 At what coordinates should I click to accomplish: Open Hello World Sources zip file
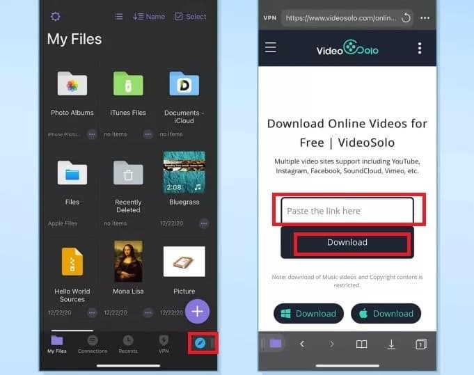coord(72,262)
